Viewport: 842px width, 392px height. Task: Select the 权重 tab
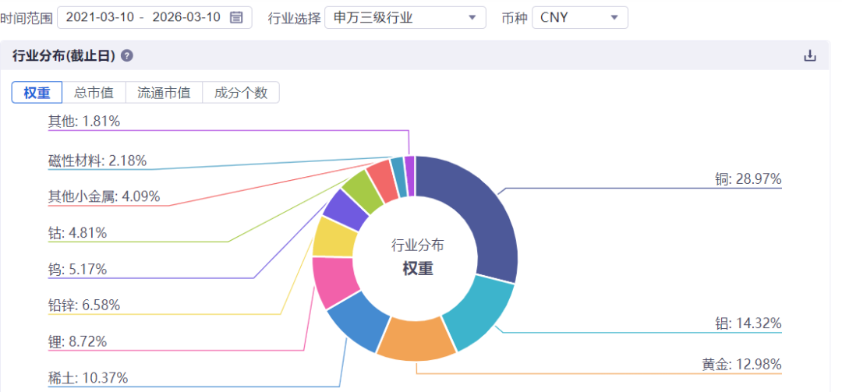click(37, 93)
